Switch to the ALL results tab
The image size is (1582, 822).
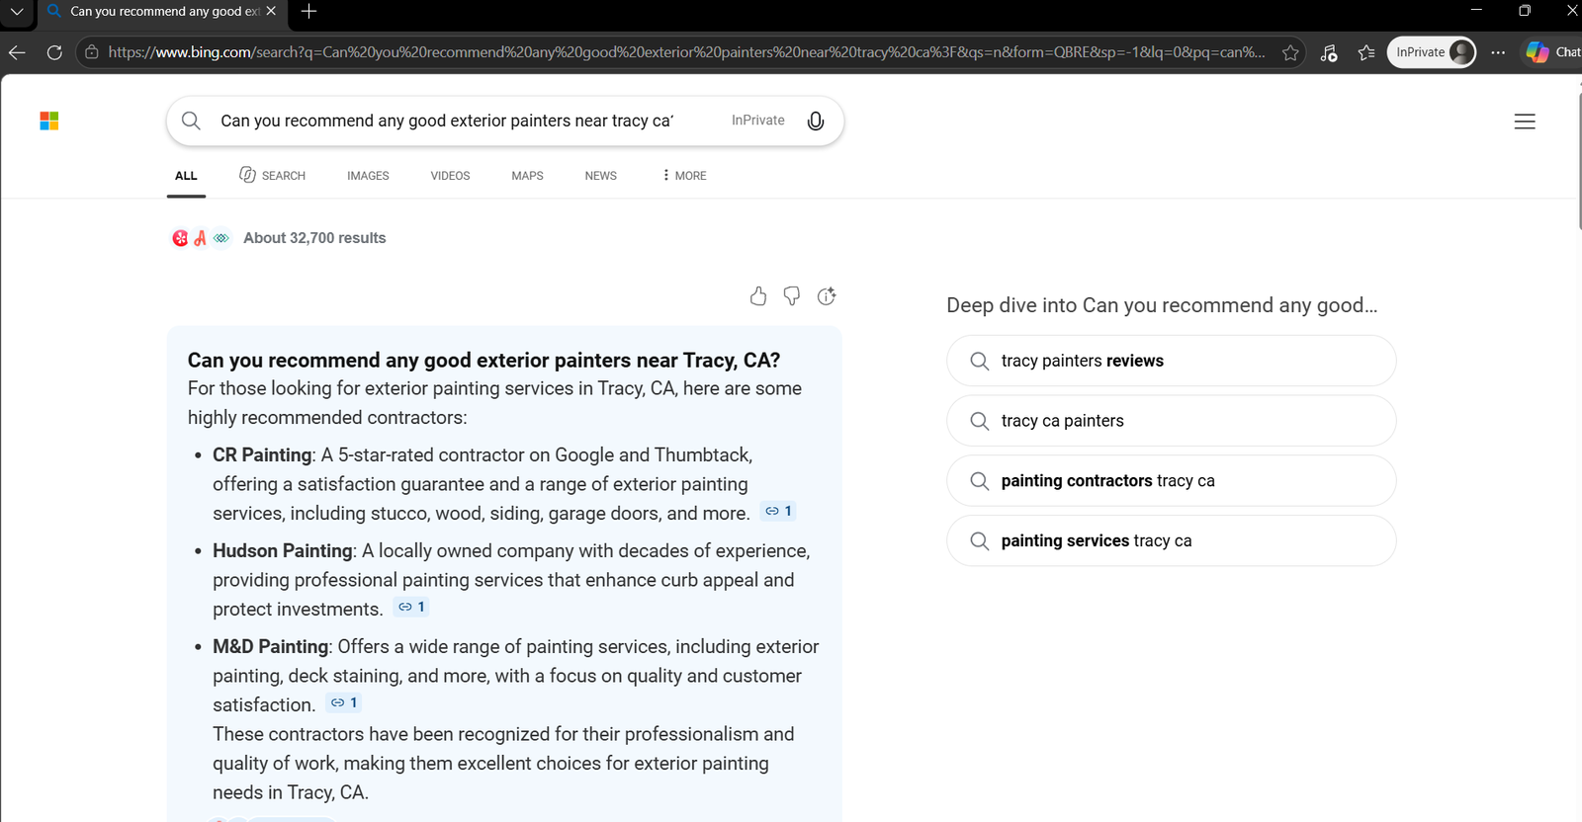pyautogui.click(x=186, y=176)
